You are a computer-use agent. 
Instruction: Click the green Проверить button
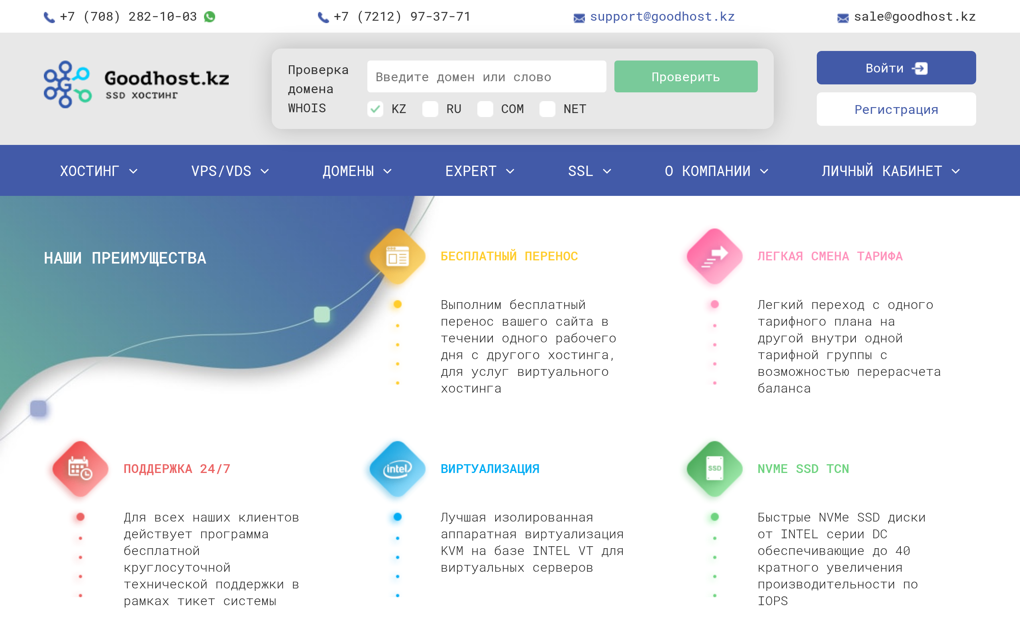686,77
